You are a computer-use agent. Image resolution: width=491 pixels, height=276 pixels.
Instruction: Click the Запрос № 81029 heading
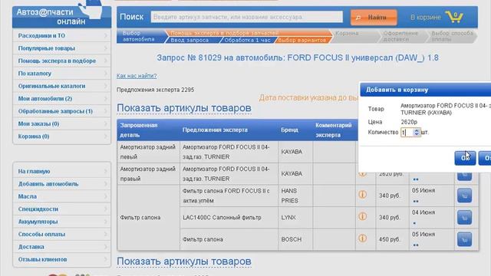298,58
